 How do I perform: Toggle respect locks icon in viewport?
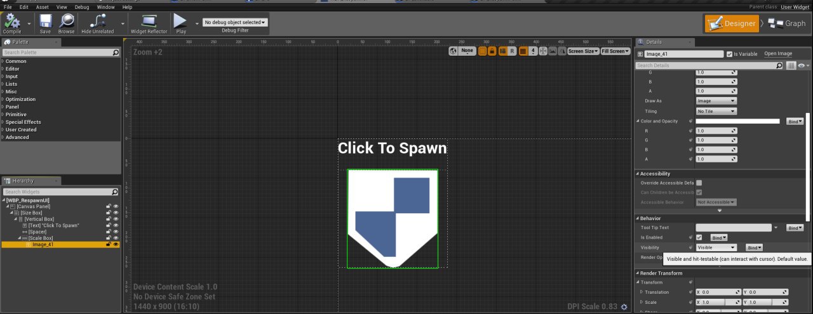[x=492, y=51]
